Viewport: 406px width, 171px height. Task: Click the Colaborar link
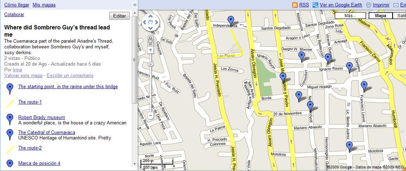coord(14,15)
